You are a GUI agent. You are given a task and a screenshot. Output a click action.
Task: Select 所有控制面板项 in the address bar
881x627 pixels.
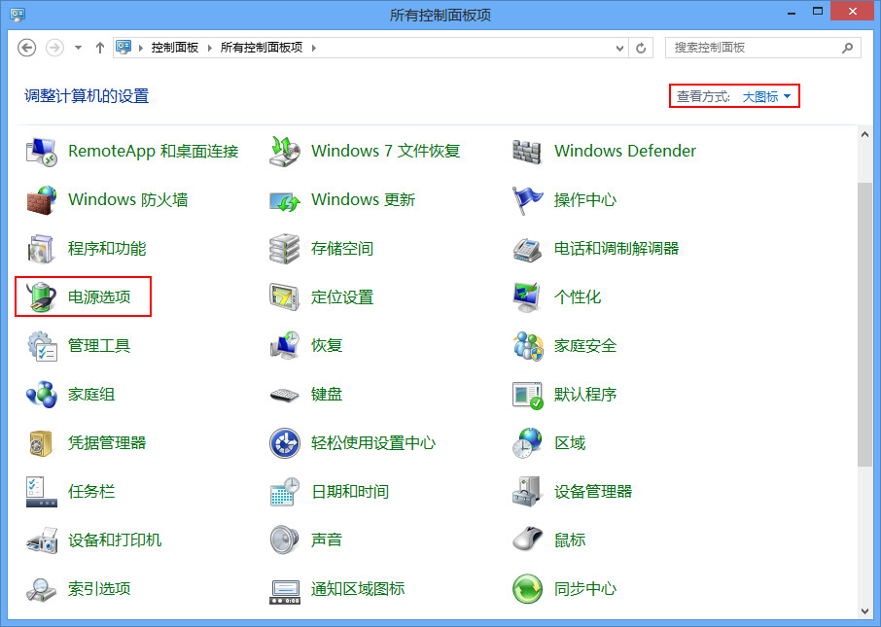(262, 48)
